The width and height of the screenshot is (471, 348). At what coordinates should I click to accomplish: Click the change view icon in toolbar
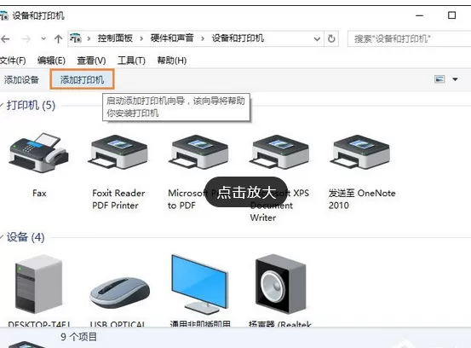439,79
